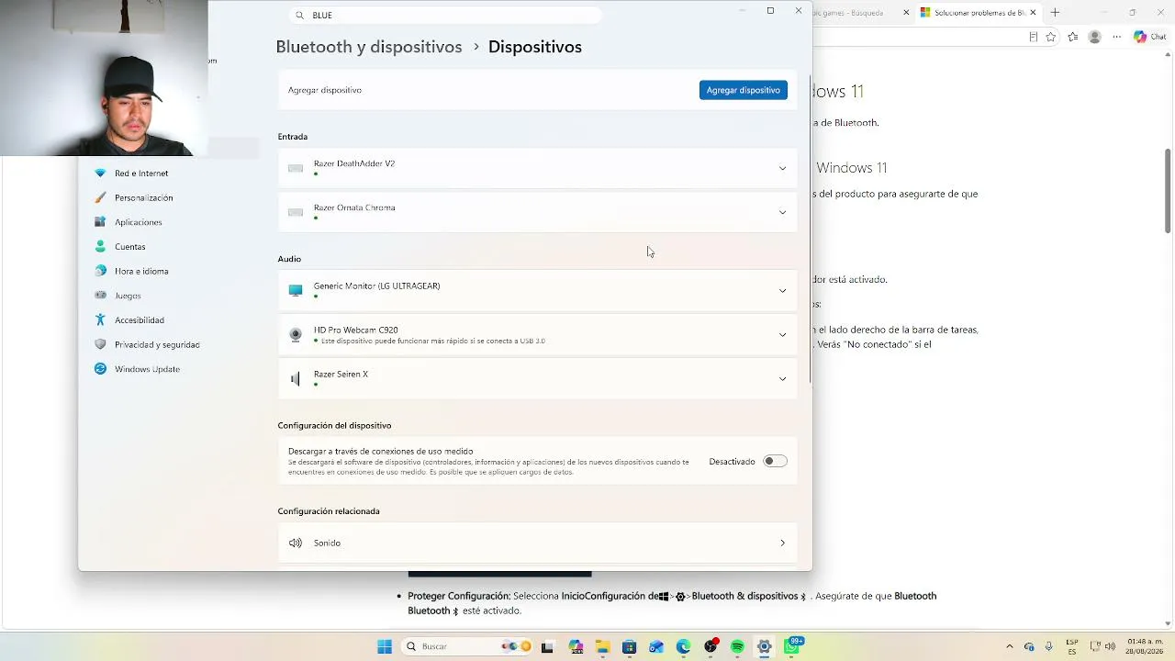1175x661 pixels.
Task: Open the Settings app taskbar icon
Action: 764,646
